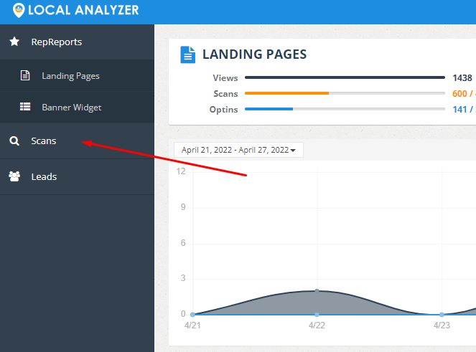Viewport: 476px width, 352px height.
Task: Click the orange 600 scans count
Action: tap(459, 93)
